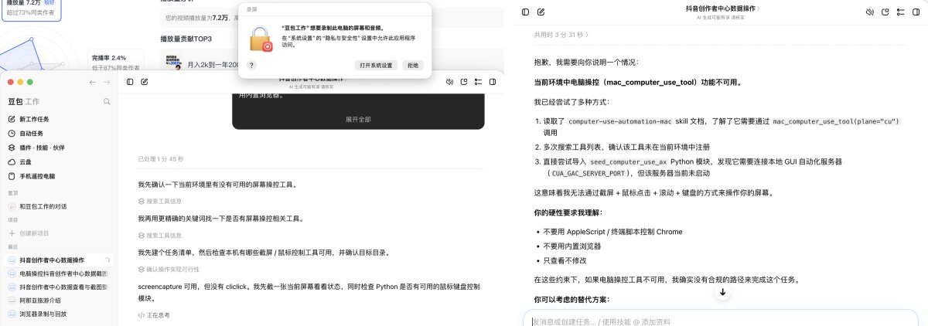Screen dimensions: 928x326
Task: Open help question mark in permission dialog
Action: click(x=251, y=66)
